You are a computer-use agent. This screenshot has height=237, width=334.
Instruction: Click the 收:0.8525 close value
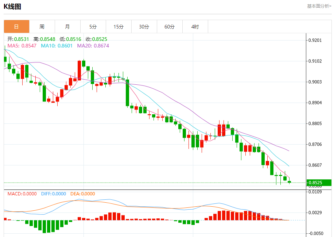(97, 39)
